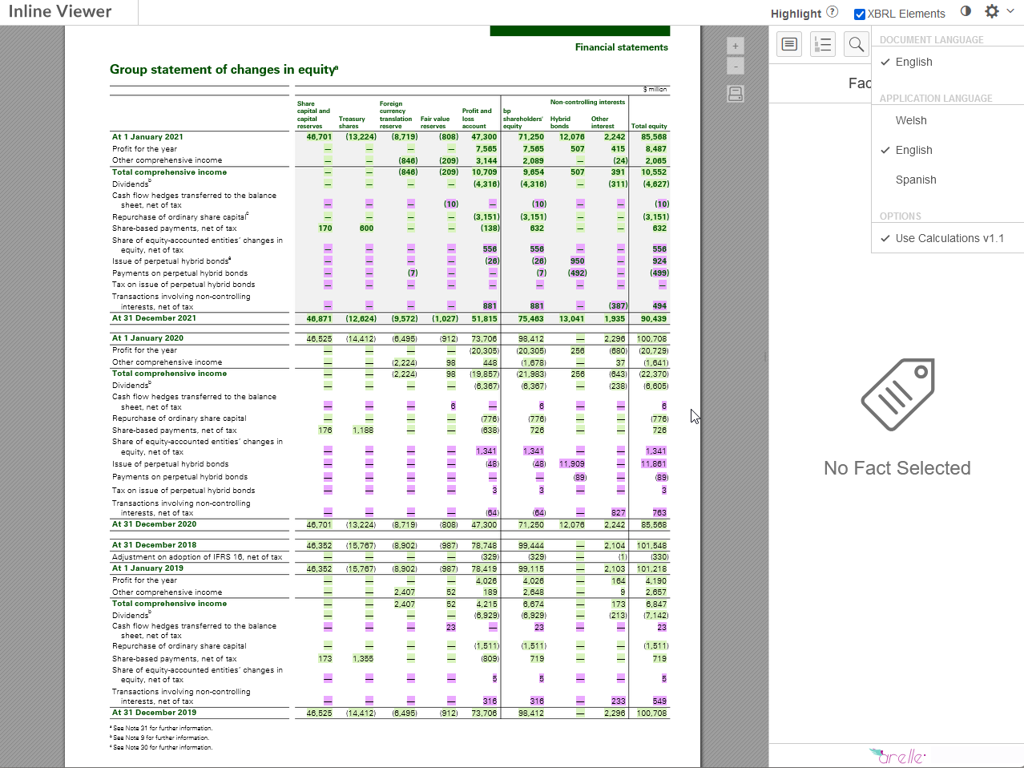This screenshot has width=1024, height=768.
Task: Select share capital 46,701 at 1 January 2021
Action: click(x=319, y=137)
